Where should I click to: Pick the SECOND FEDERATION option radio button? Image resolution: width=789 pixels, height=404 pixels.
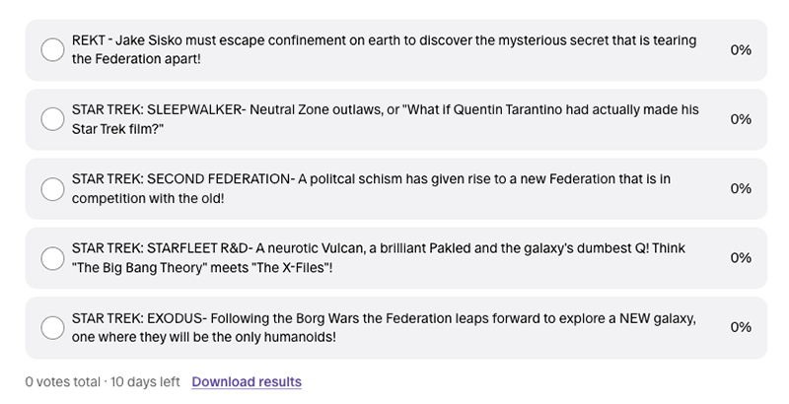coord(52,188)
